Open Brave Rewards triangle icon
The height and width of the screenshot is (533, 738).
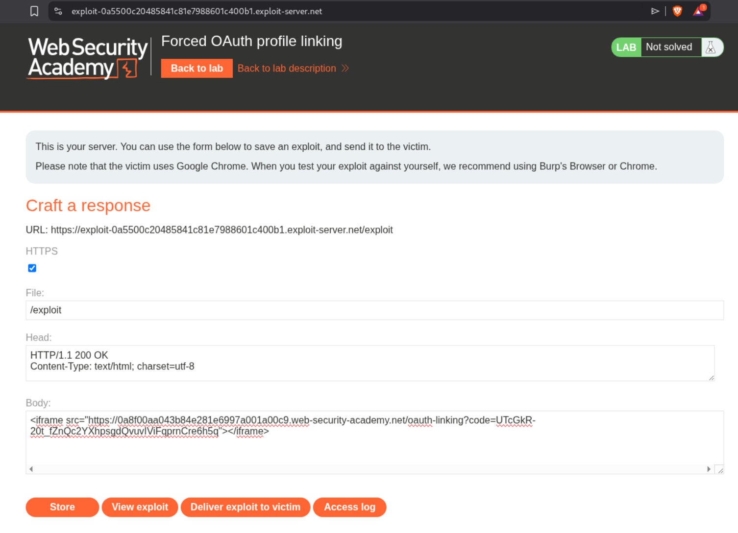click(699, 11)
